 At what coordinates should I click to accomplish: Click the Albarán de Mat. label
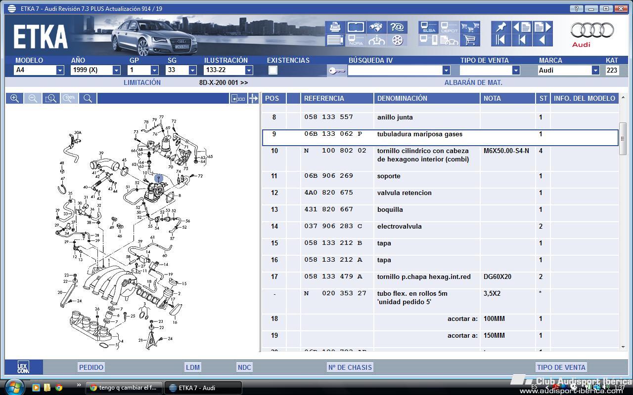pyautogui.click(x=473, y=82)
